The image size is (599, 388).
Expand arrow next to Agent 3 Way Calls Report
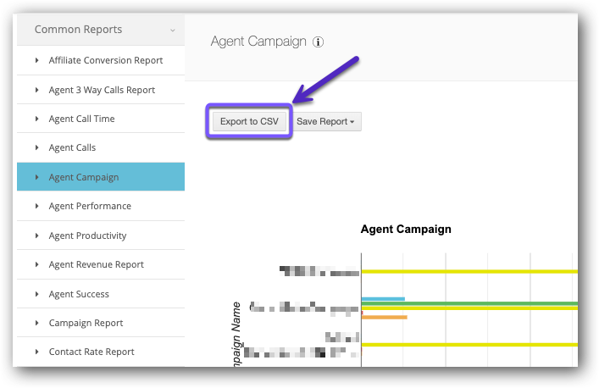[x=36, y=90]
